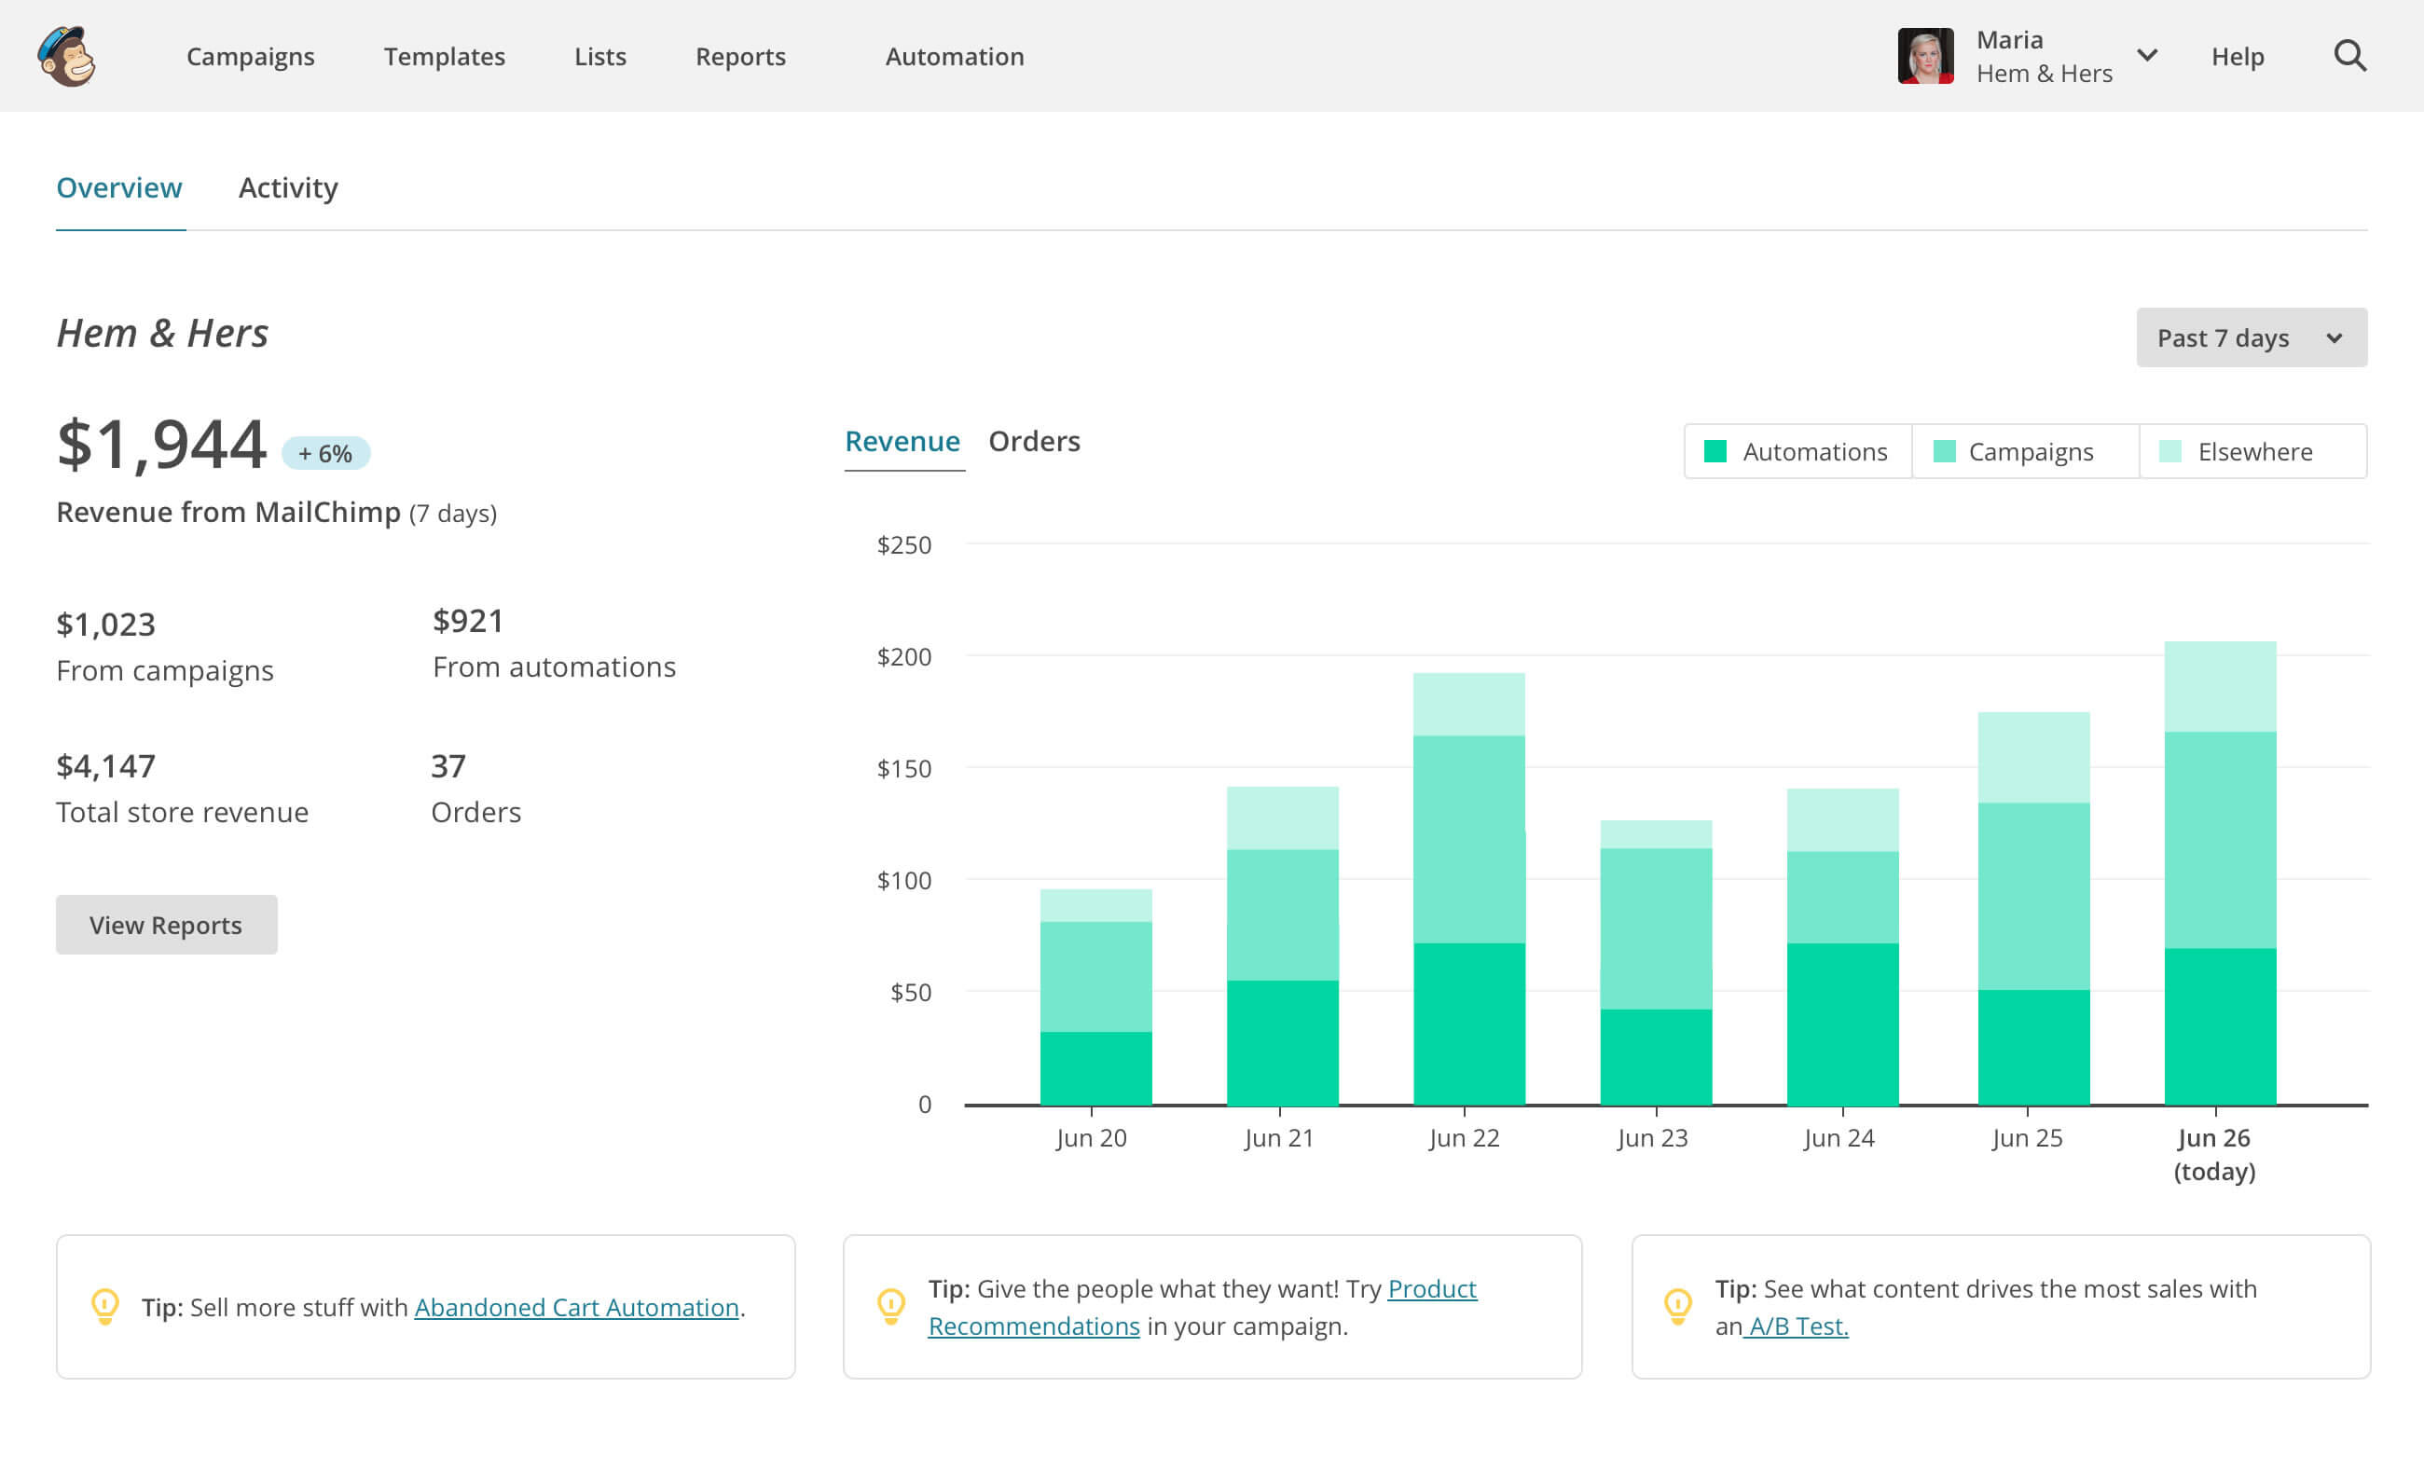
Task: Switch to the Orders tab
Action: coord(1034,440)
